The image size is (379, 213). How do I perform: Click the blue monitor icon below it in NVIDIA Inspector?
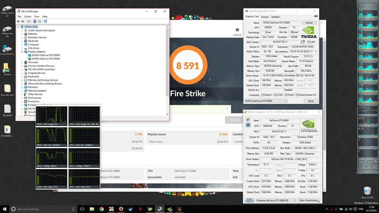coord(248,125)
